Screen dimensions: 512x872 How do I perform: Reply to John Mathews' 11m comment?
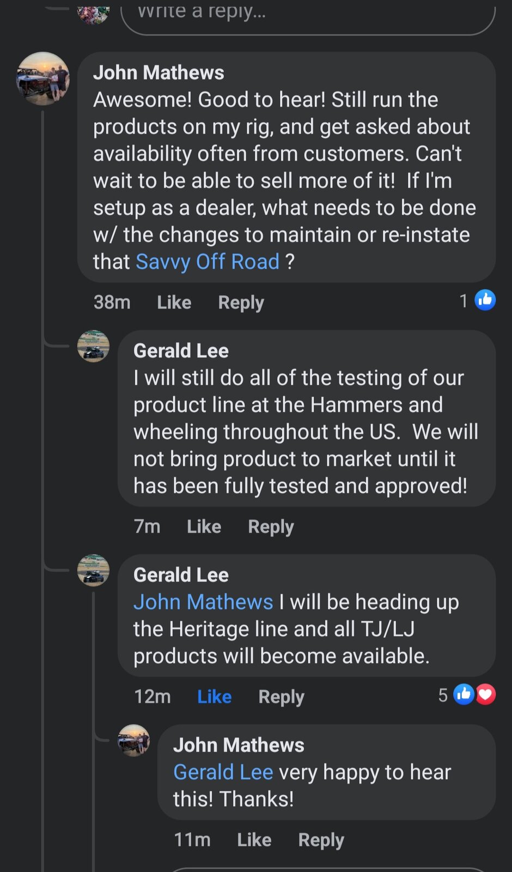[x=321, y=840]
